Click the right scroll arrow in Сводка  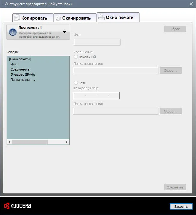pyautogui.click(x=66, y=142)
